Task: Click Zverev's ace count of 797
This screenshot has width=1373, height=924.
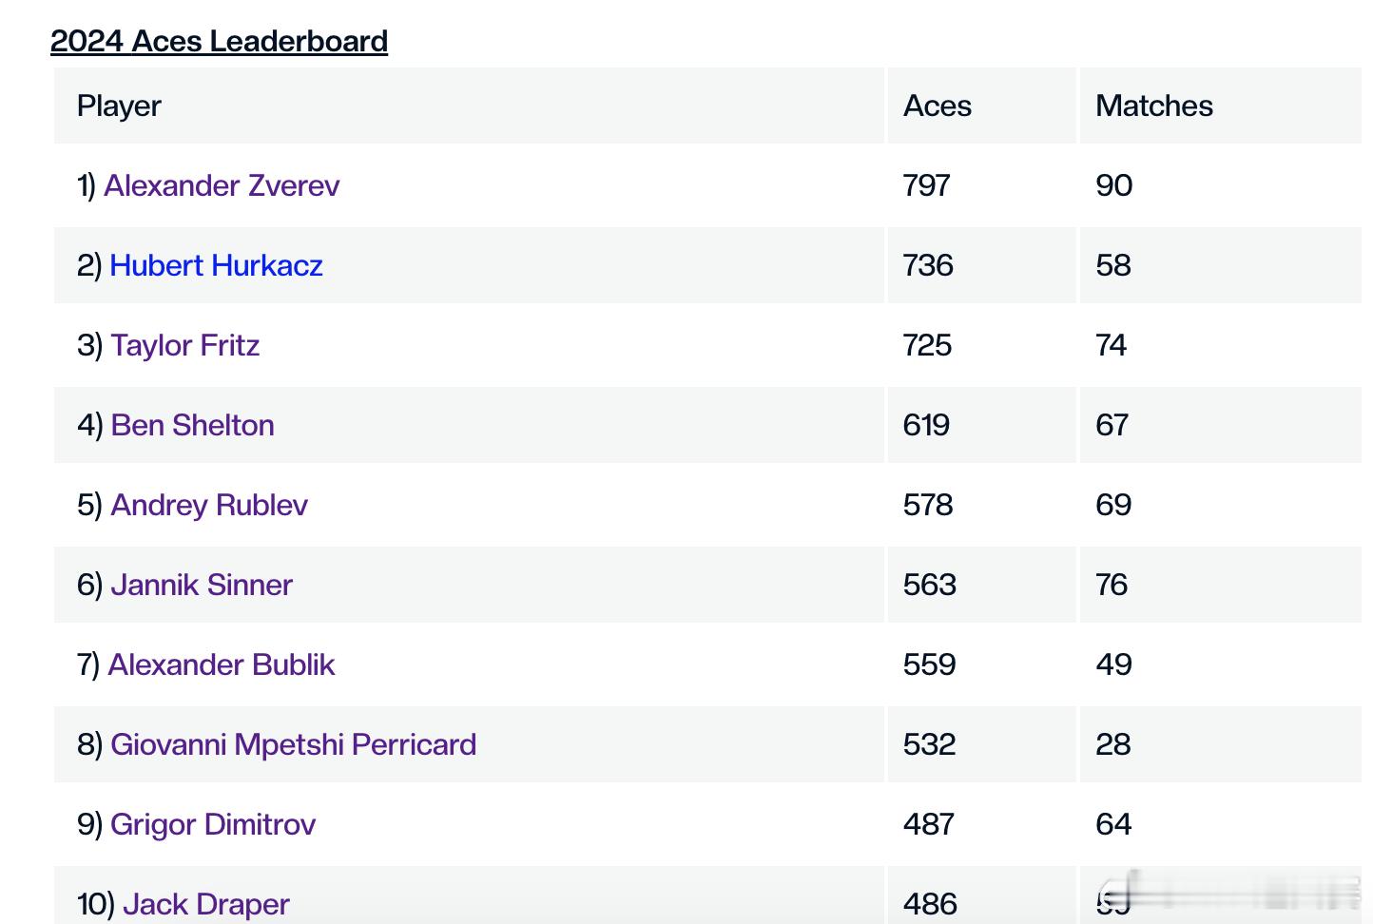Action: pos(926,185)
